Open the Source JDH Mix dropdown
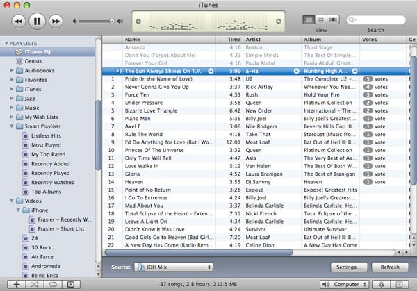This screenshot has width=417, height=291. (x=173, y=267)
